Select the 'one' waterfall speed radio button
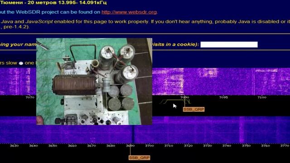The image size is (290, 163). point(21,63)
